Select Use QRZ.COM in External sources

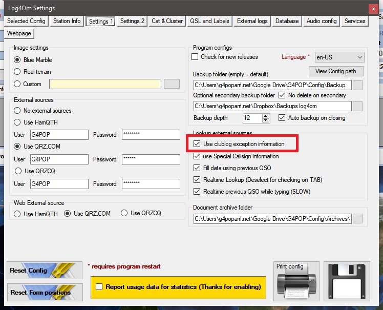click(37, 147)
